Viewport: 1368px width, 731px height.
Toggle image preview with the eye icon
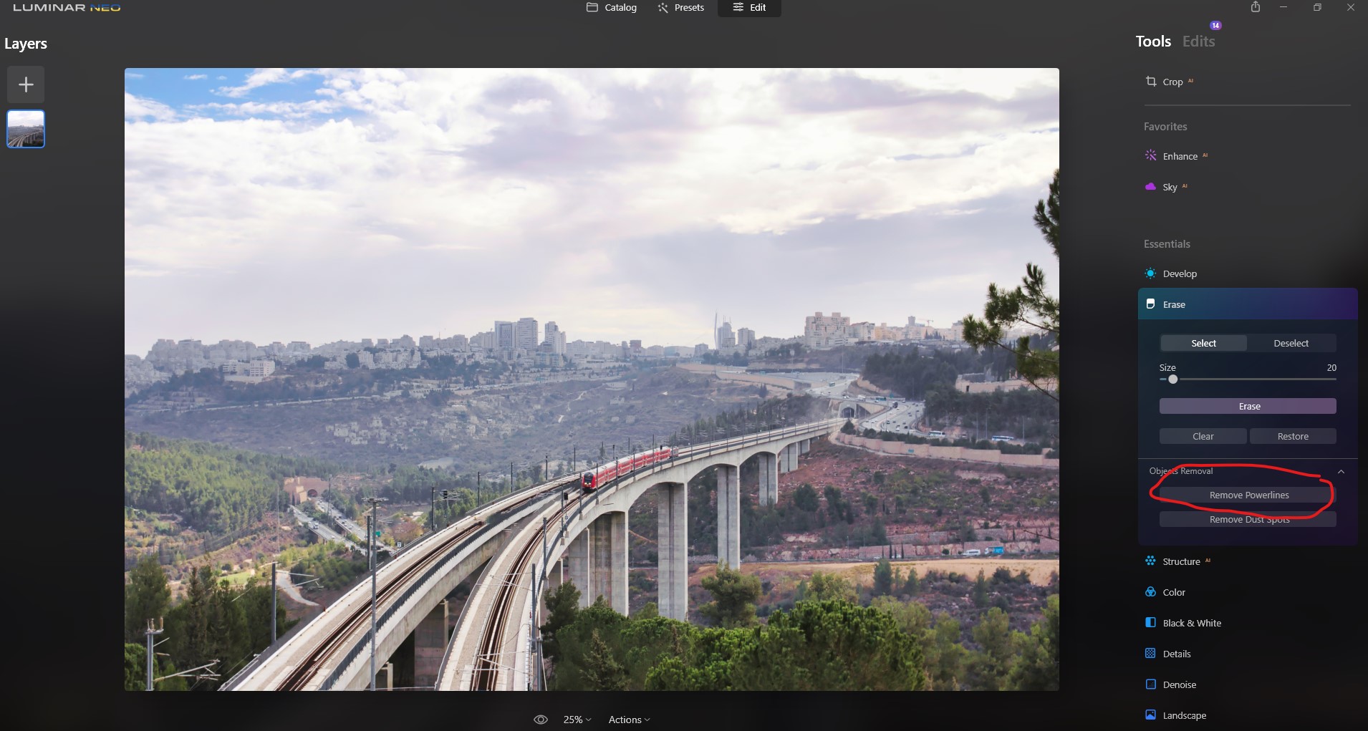pyautogui.click(x=539, y=719)
